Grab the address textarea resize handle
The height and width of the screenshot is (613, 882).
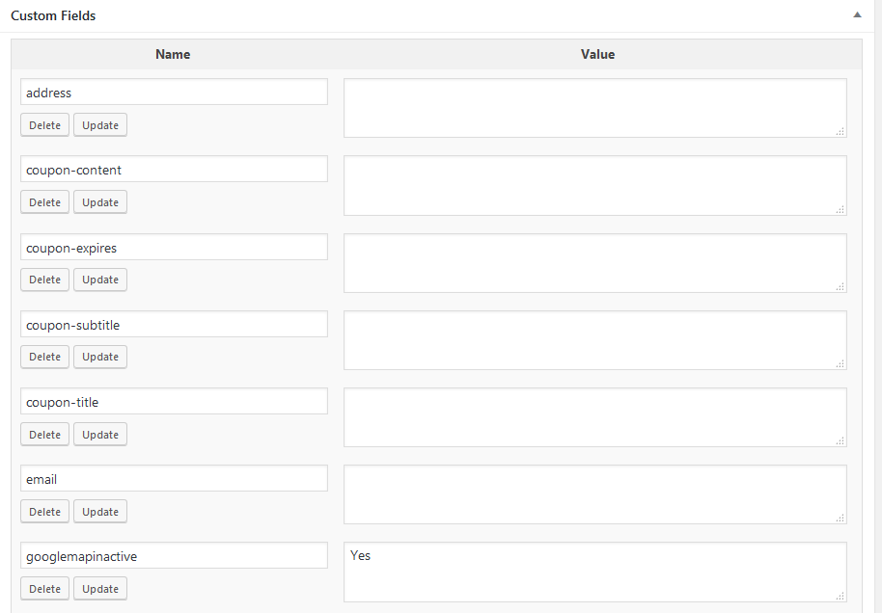[840, 131]
